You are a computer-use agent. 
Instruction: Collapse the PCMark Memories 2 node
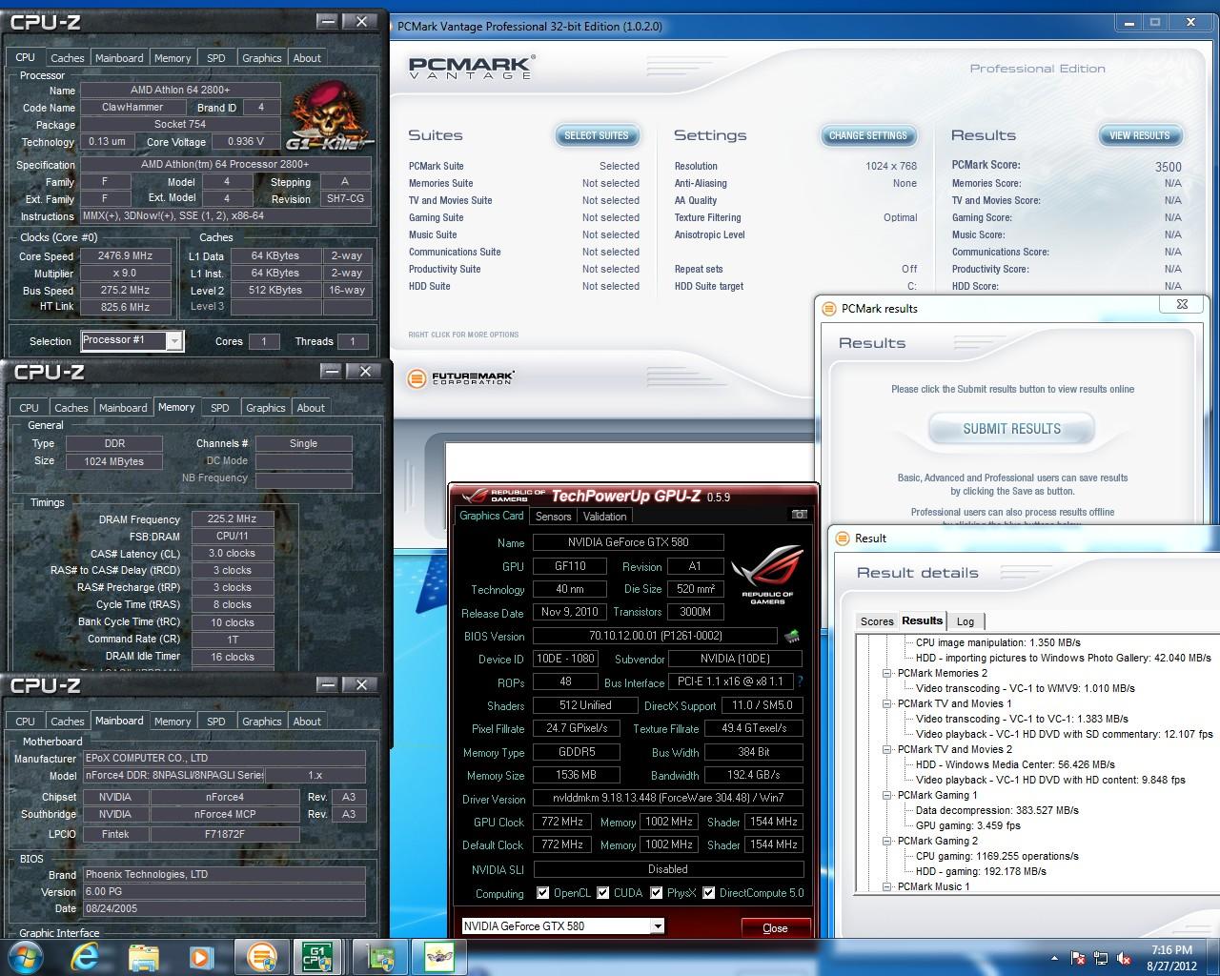(x=887, y=673)
